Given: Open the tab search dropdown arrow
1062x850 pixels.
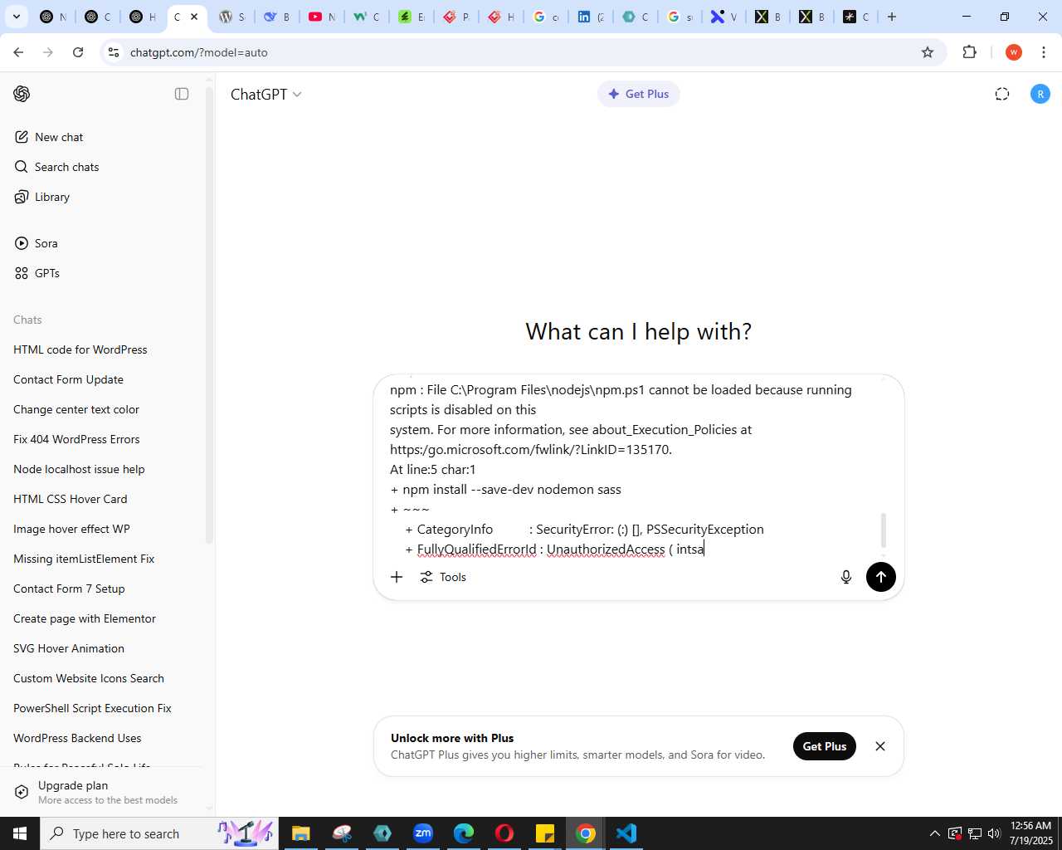Looking at the screenshot, I should click(17, 17).
